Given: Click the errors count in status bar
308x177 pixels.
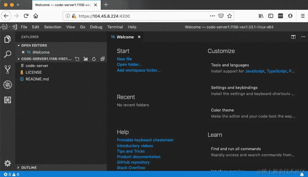Looking at the screenshot, I should (x=7, y=175).
